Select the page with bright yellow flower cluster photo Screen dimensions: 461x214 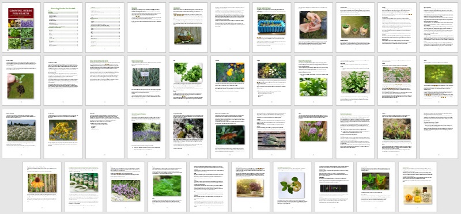click(x=63, y=134)
